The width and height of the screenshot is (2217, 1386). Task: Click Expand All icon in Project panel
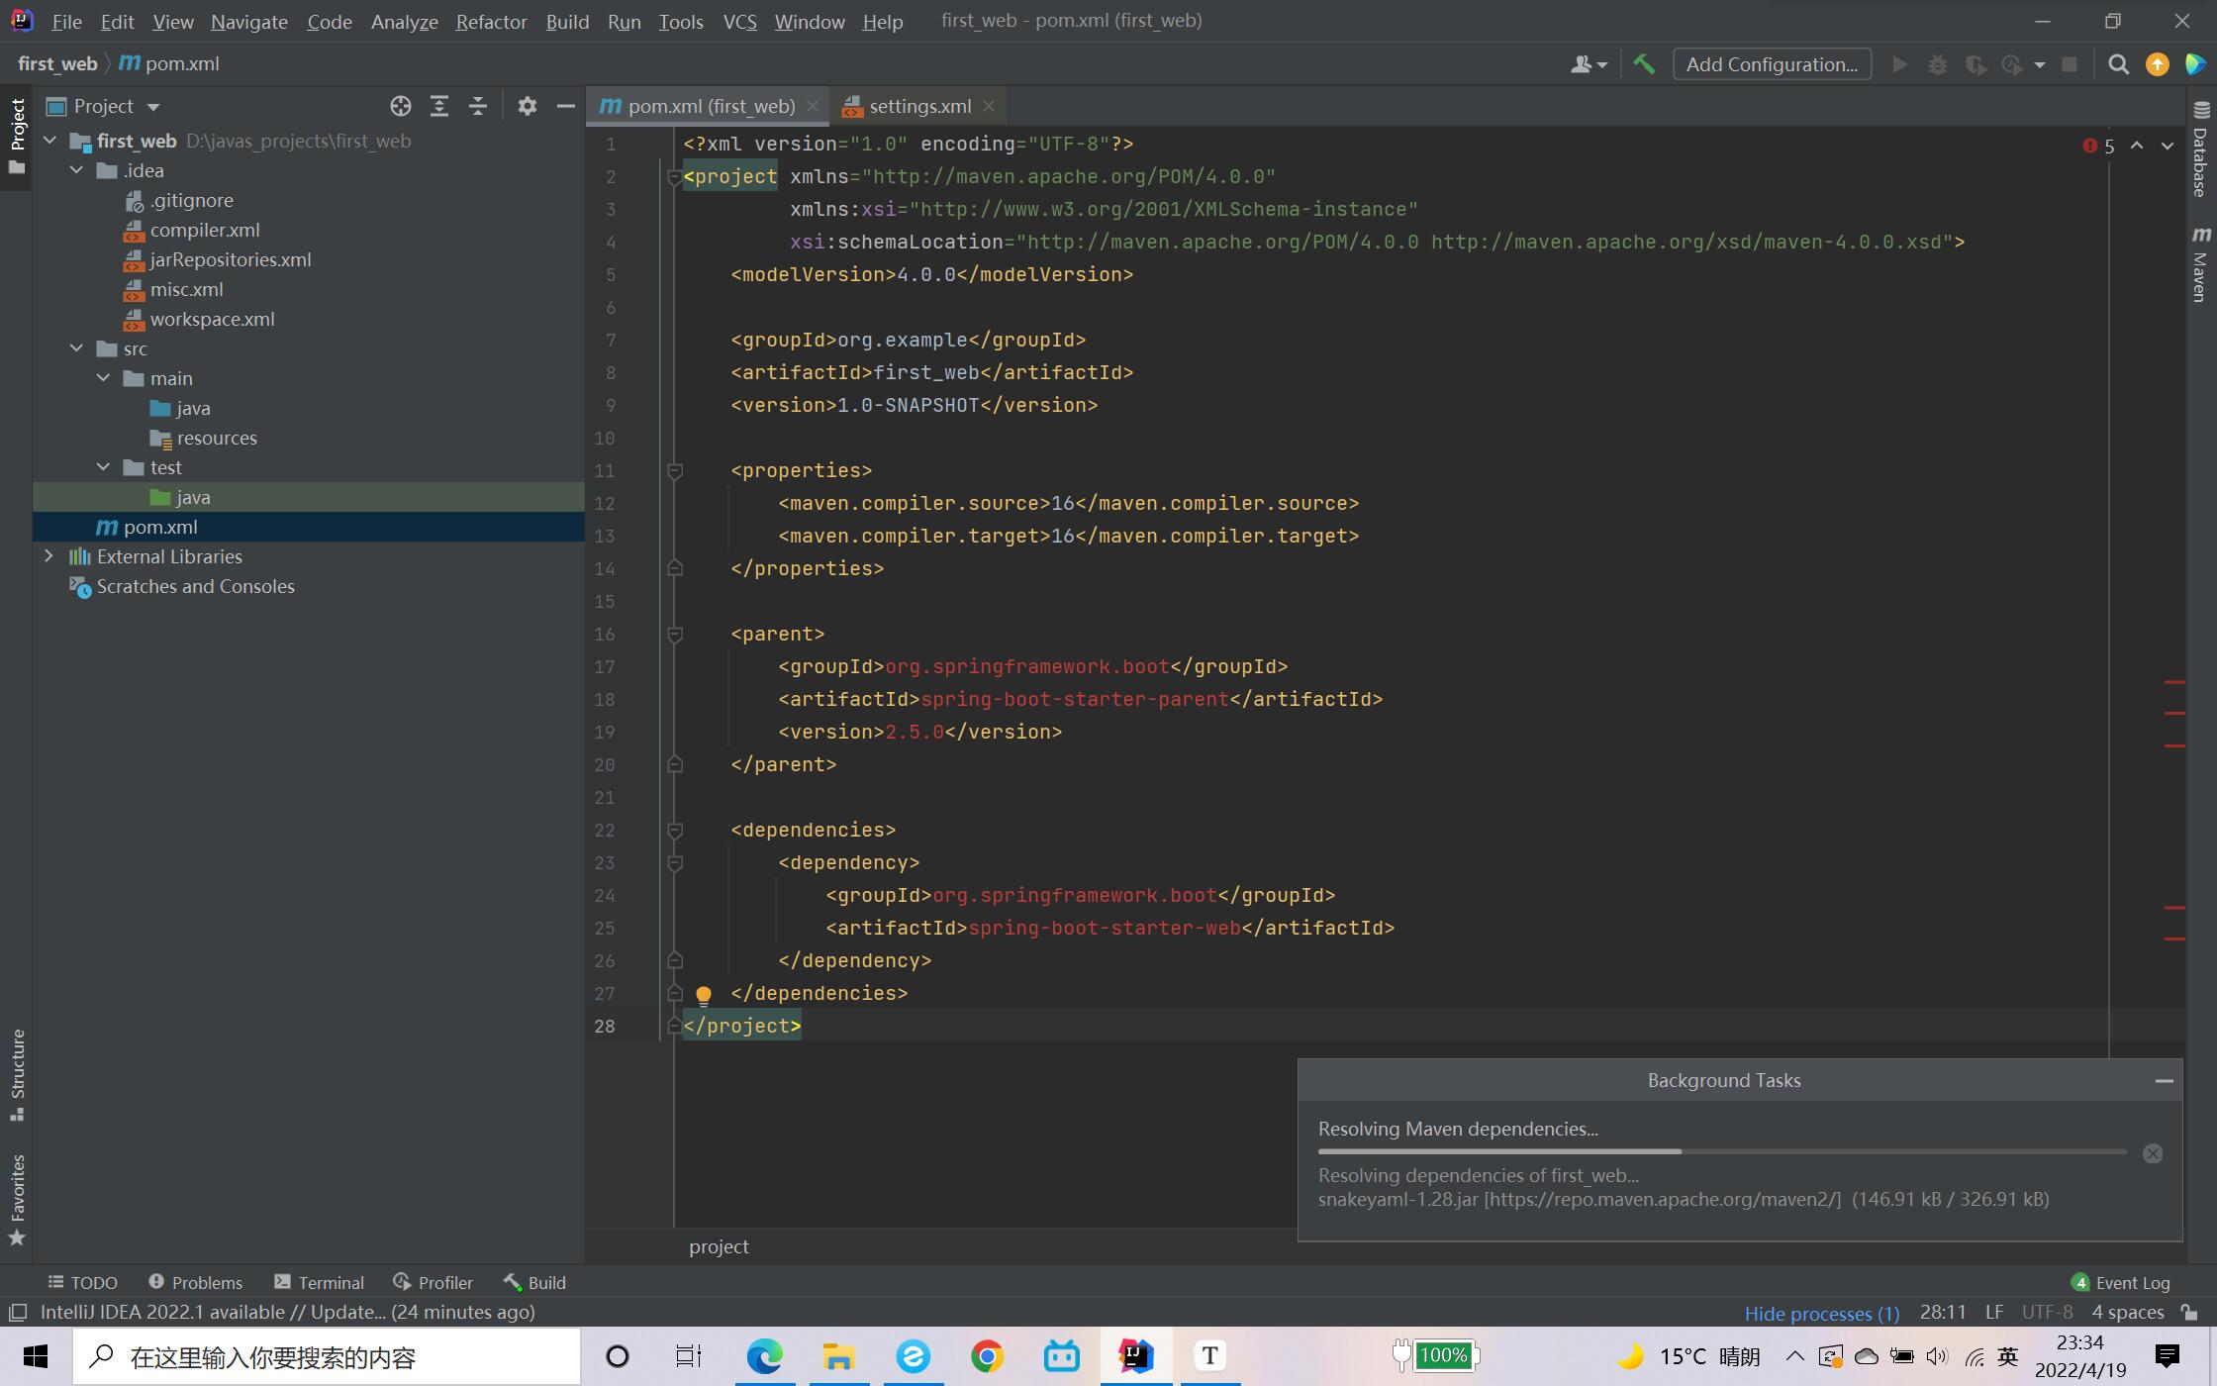pos(439,106)
